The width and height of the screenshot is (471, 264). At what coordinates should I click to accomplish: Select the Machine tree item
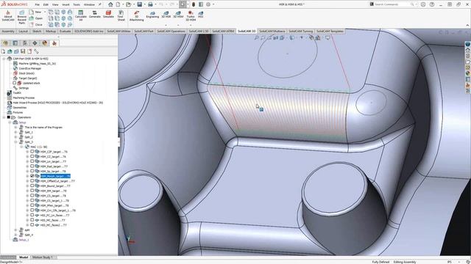point(37,64)
